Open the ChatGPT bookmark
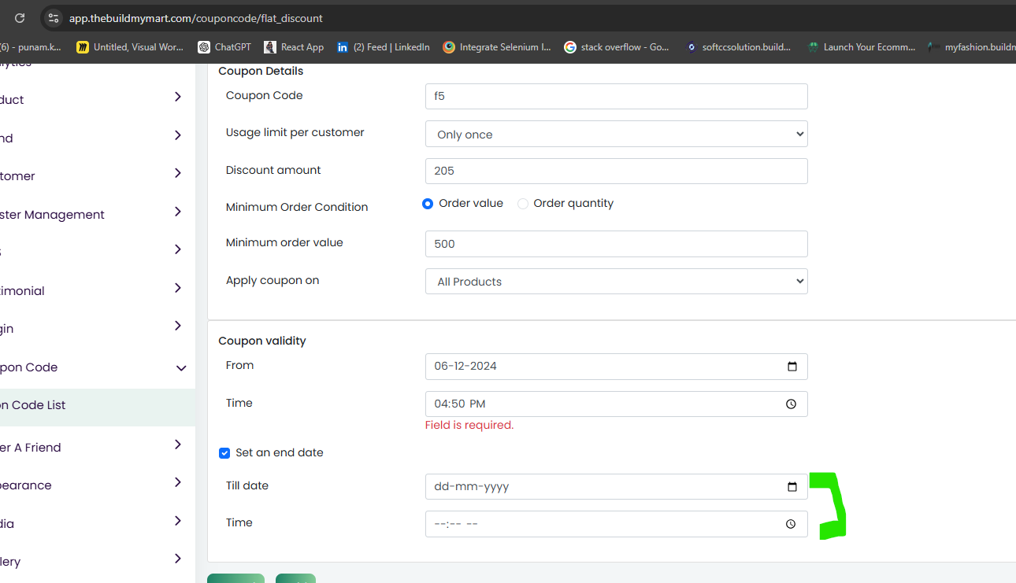Viewport: 1016px width, 583px height. point(224,47)
